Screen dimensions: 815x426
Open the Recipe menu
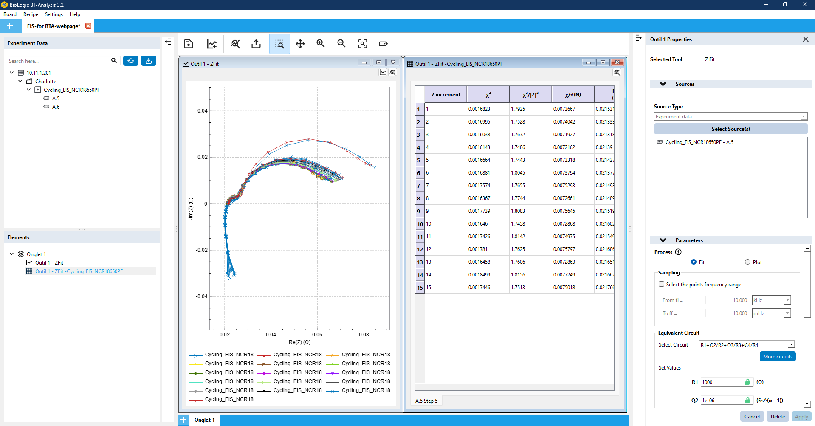coord(31,14)
